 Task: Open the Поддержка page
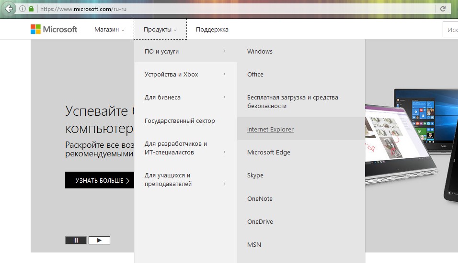point(212,30)
